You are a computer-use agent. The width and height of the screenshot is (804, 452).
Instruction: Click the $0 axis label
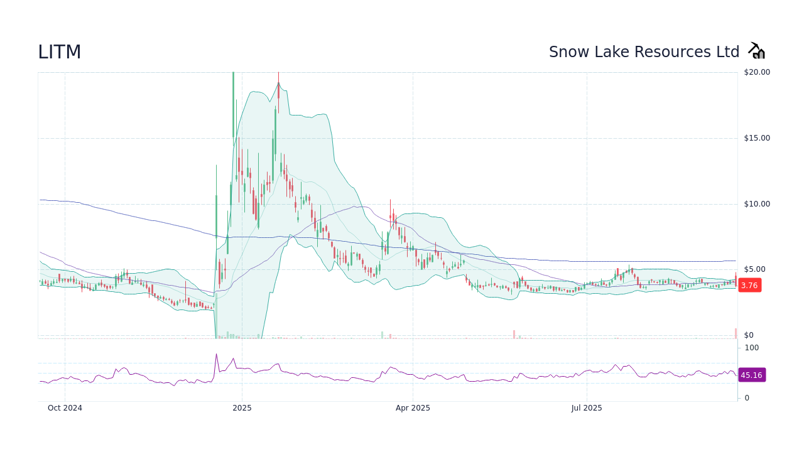747,335
